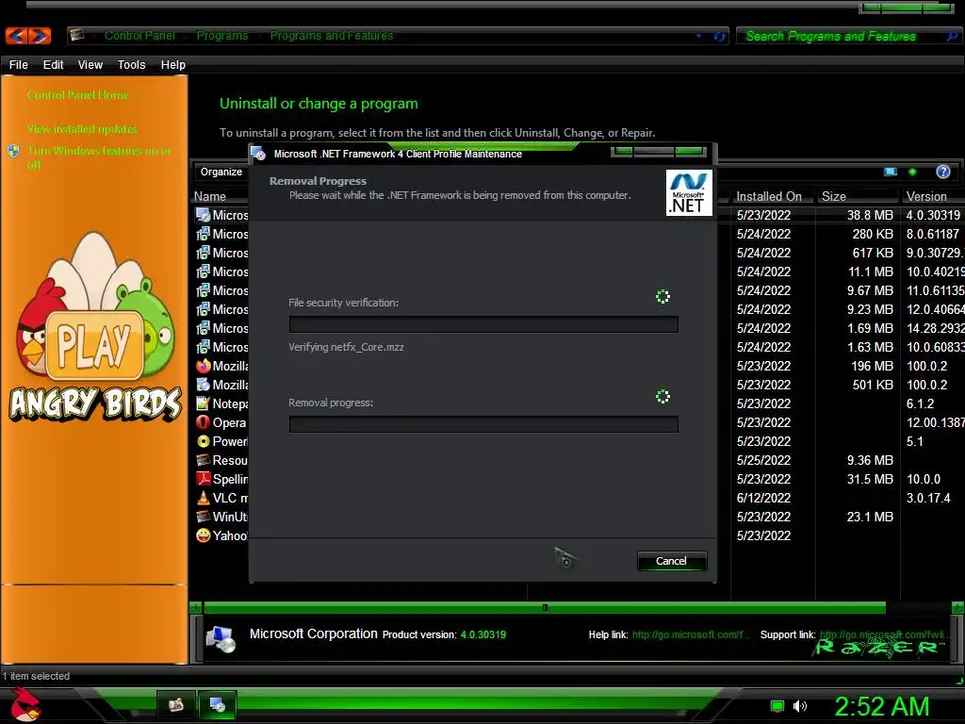Click the Microsoft .NET logo in dialog

click(x=689, y=192)
